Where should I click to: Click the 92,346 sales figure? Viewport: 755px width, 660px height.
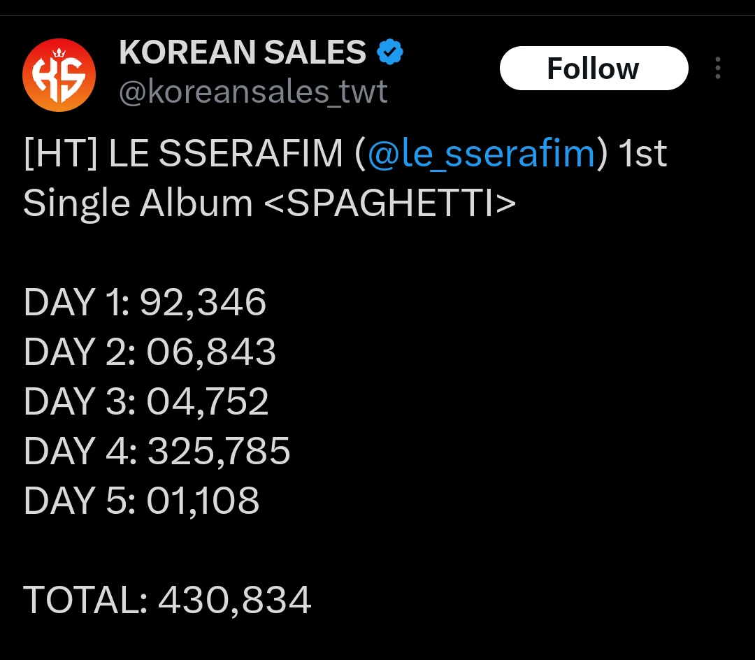coord(203,303)
